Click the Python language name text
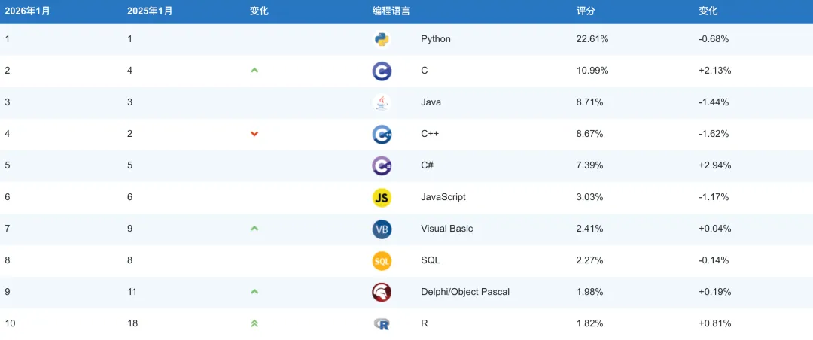This screenshot has height=340, width=813. point(436,39)
